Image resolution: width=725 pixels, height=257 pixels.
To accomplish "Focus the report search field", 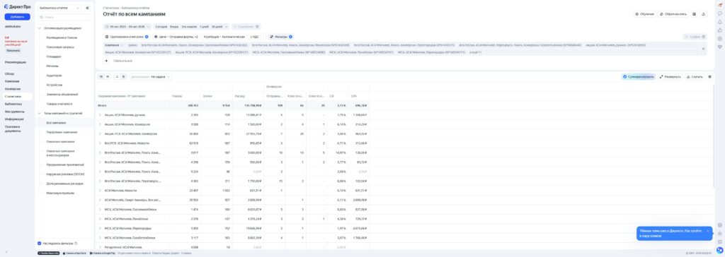I will pyautogui.click(x=64, y=17).
